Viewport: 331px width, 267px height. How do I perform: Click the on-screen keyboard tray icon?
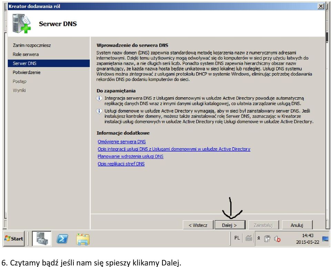[x=249, y=238]
